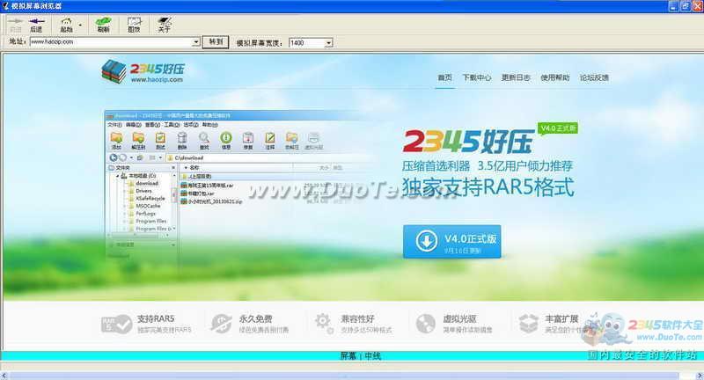This screenshot has height=380, width=704.
Task: Click the 2345好压 books logo icon
Action: click(x=114, y=71)
